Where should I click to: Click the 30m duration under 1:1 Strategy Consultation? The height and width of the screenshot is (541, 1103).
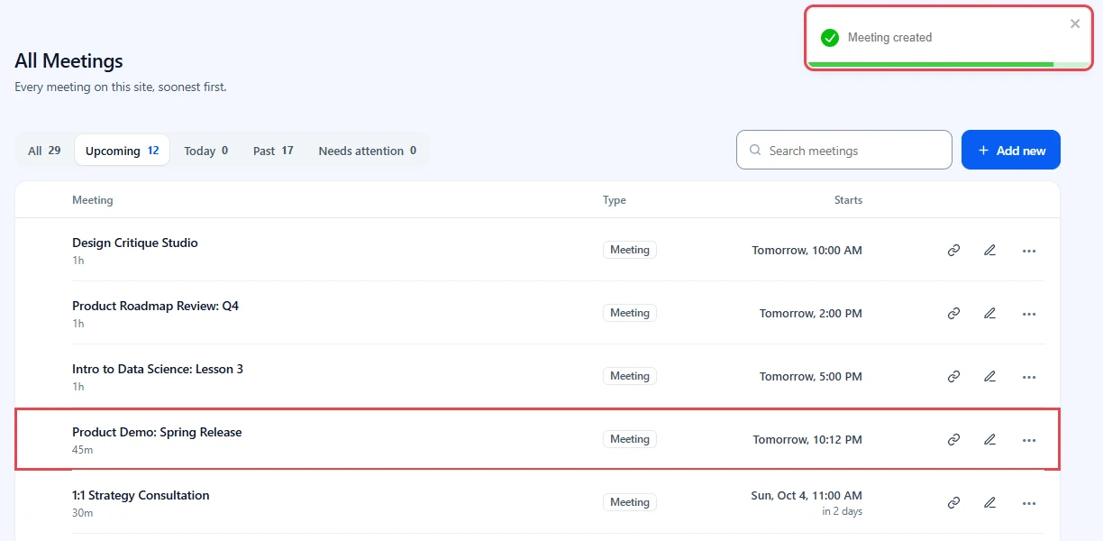click(82, 512)
